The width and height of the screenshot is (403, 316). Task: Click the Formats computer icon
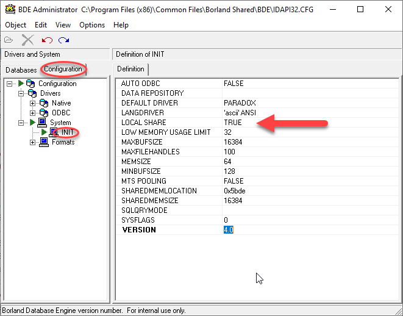(x=44, y=142)
